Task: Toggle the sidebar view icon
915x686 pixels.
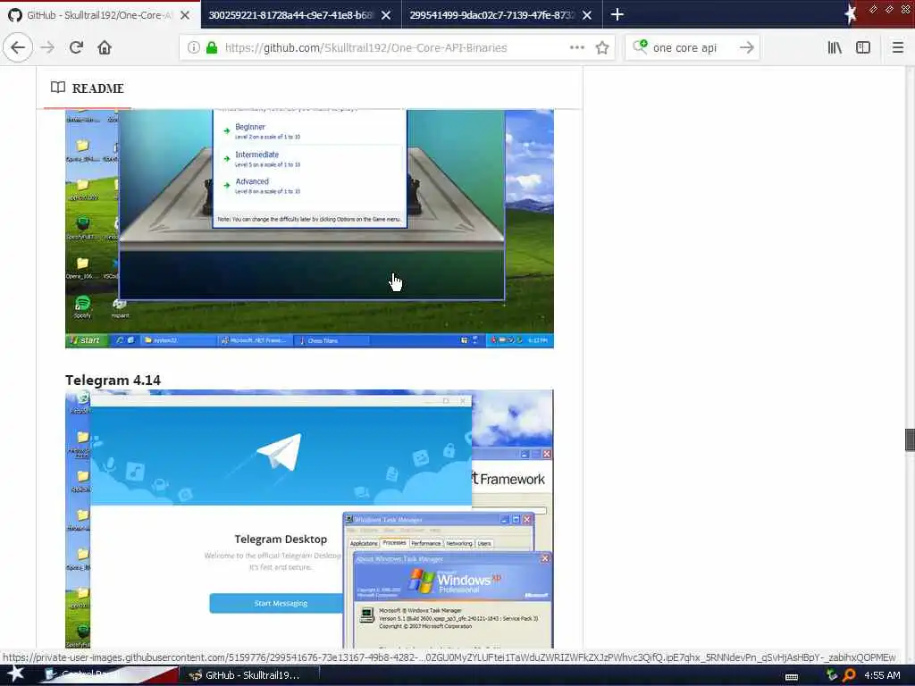Action: point(863,48)
